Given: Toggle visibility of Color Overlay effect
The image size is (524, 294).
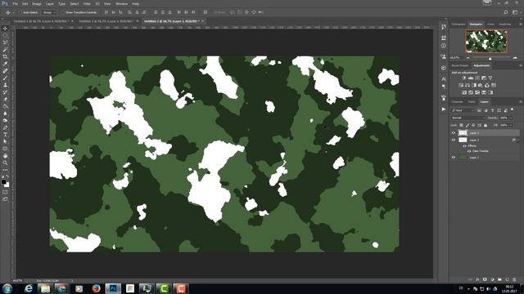Looking at the screenshot, I should click(x=469, y=151).
